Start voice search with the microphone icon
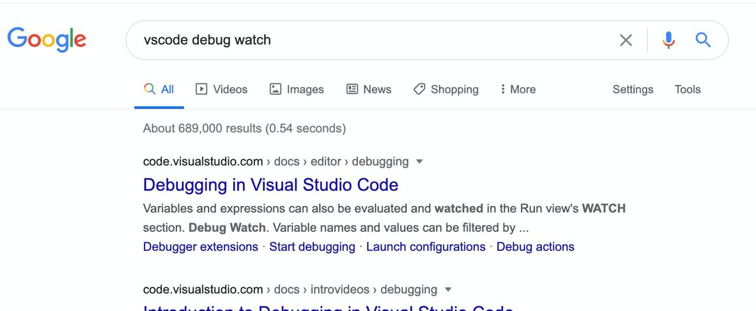This screenshot has height=311, width=756. tap(669, 40)
